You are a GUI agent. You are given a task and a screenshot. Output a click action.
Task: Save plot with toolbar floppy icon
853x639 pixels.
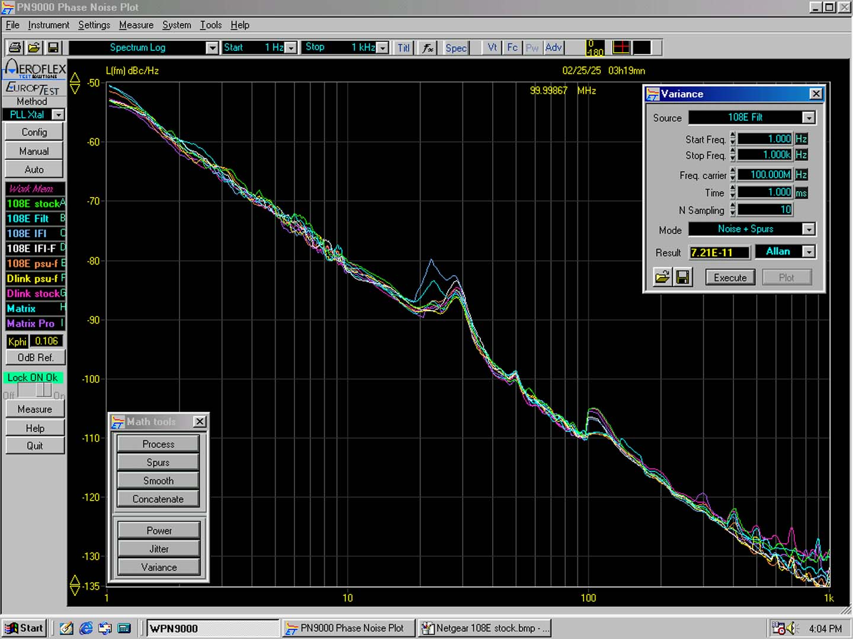(53, 48)
